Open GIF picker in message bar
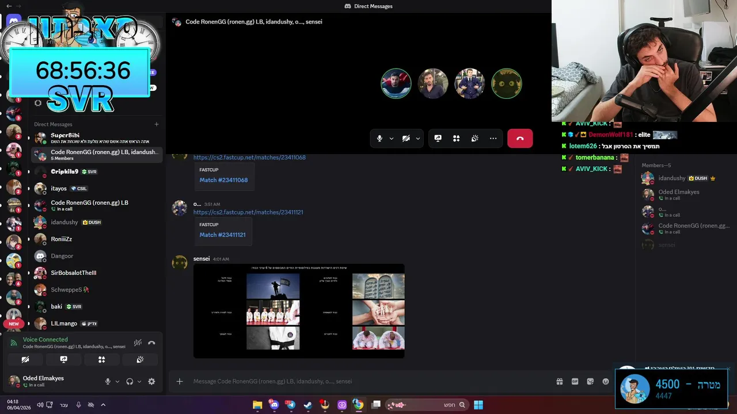737x414 pixels. point(575,381)
